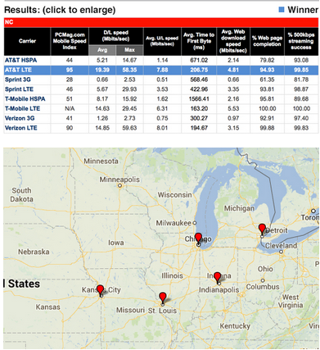Click the PCMag.com Mobile Speed Index header
The image size is (320, 350).
[x=70, y=41]
